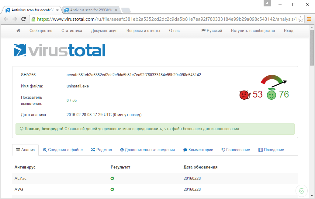The width and height of the screenshot is (315, 199).
Task: Click the Похоже, безвреден! green notice
Action: pos(155,129)
